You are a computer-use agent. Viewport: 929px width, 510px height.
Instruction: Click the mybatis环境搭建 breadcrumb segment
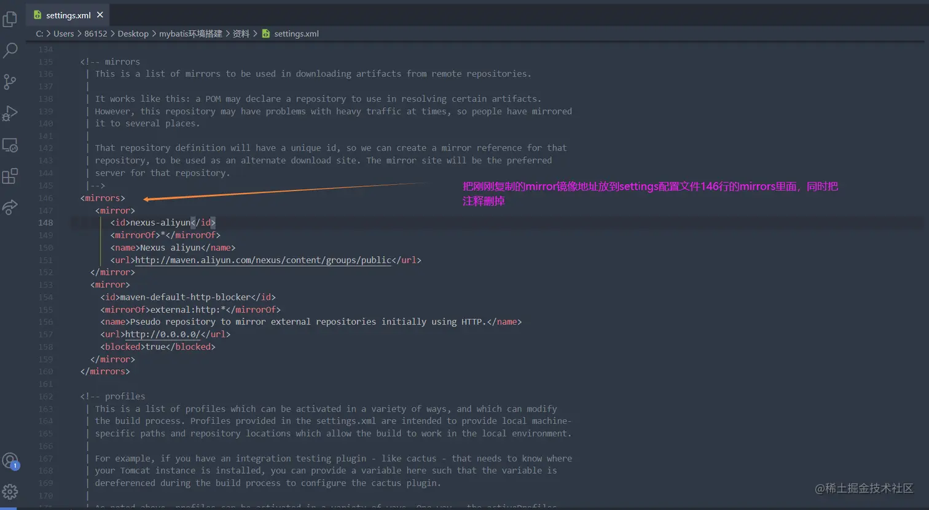(x=190, y=34)
